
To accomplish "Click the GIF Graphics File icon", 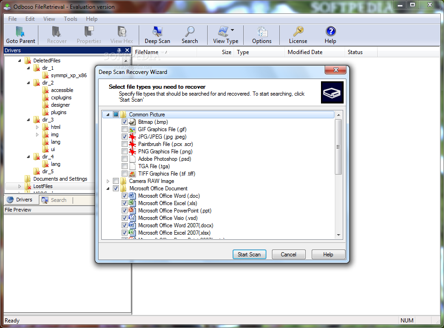I will [132, 129].
